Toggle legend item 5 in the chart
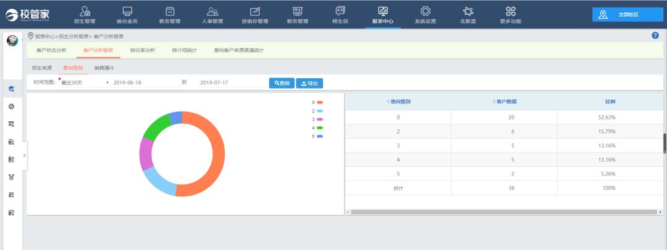 point(319,136)
